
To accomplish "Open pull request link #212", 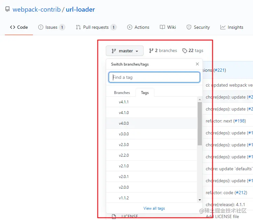I will click(241, 193).
